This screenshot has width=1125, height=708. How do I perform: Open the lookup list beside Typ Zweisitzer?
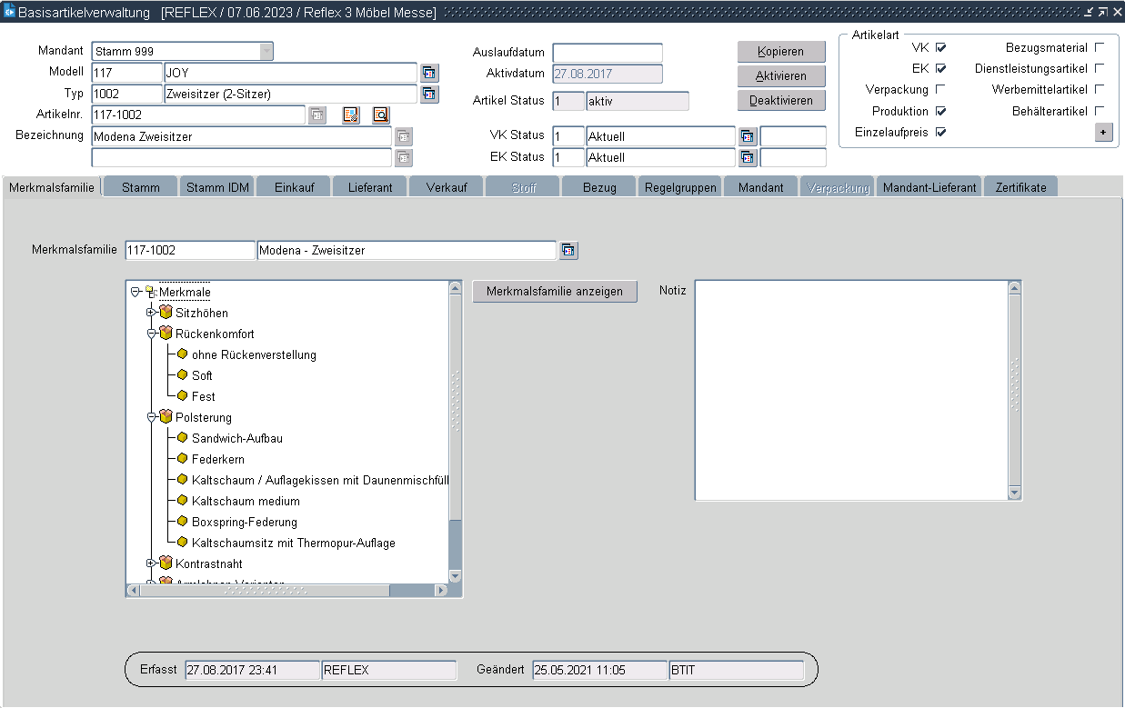pyautogui.click(x=429, y=94)
